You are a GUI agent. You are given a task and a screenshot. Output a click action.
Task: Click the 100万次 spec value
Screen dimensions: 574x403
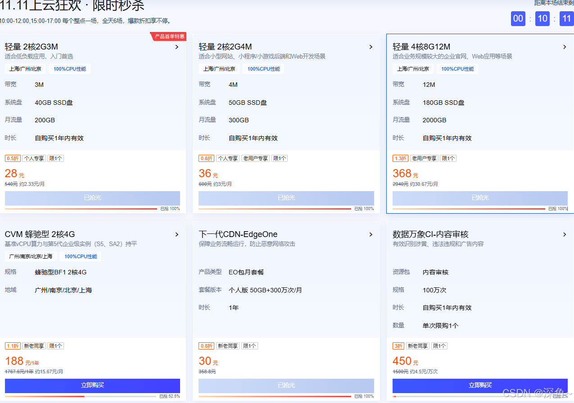tap(434, 290)
